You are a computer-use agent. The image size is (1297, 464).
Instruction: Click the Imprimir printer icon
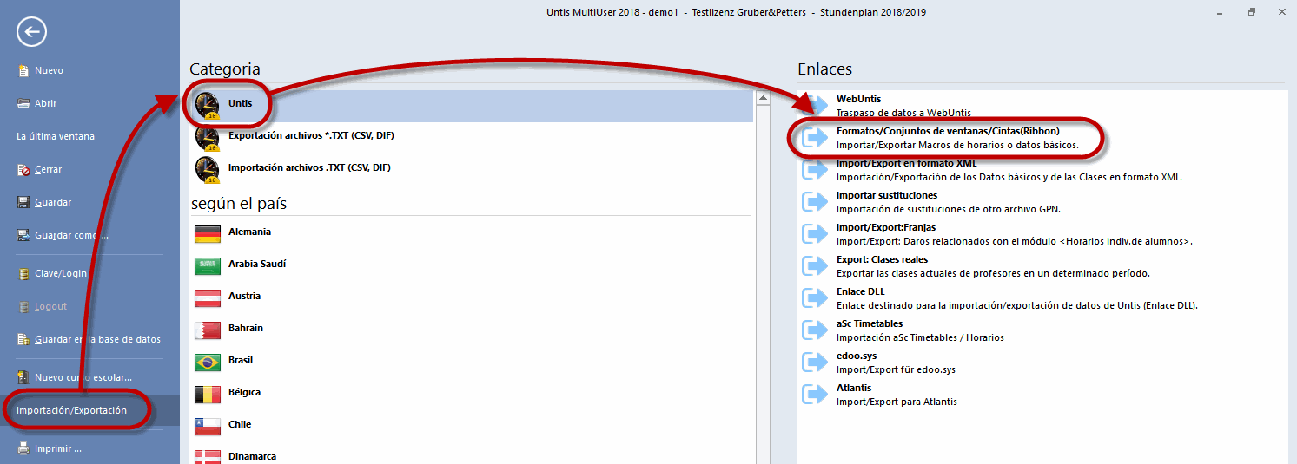(x=24, y=449)
